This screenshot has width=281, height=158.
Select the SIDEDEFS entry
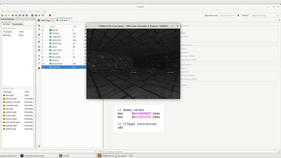64,40
